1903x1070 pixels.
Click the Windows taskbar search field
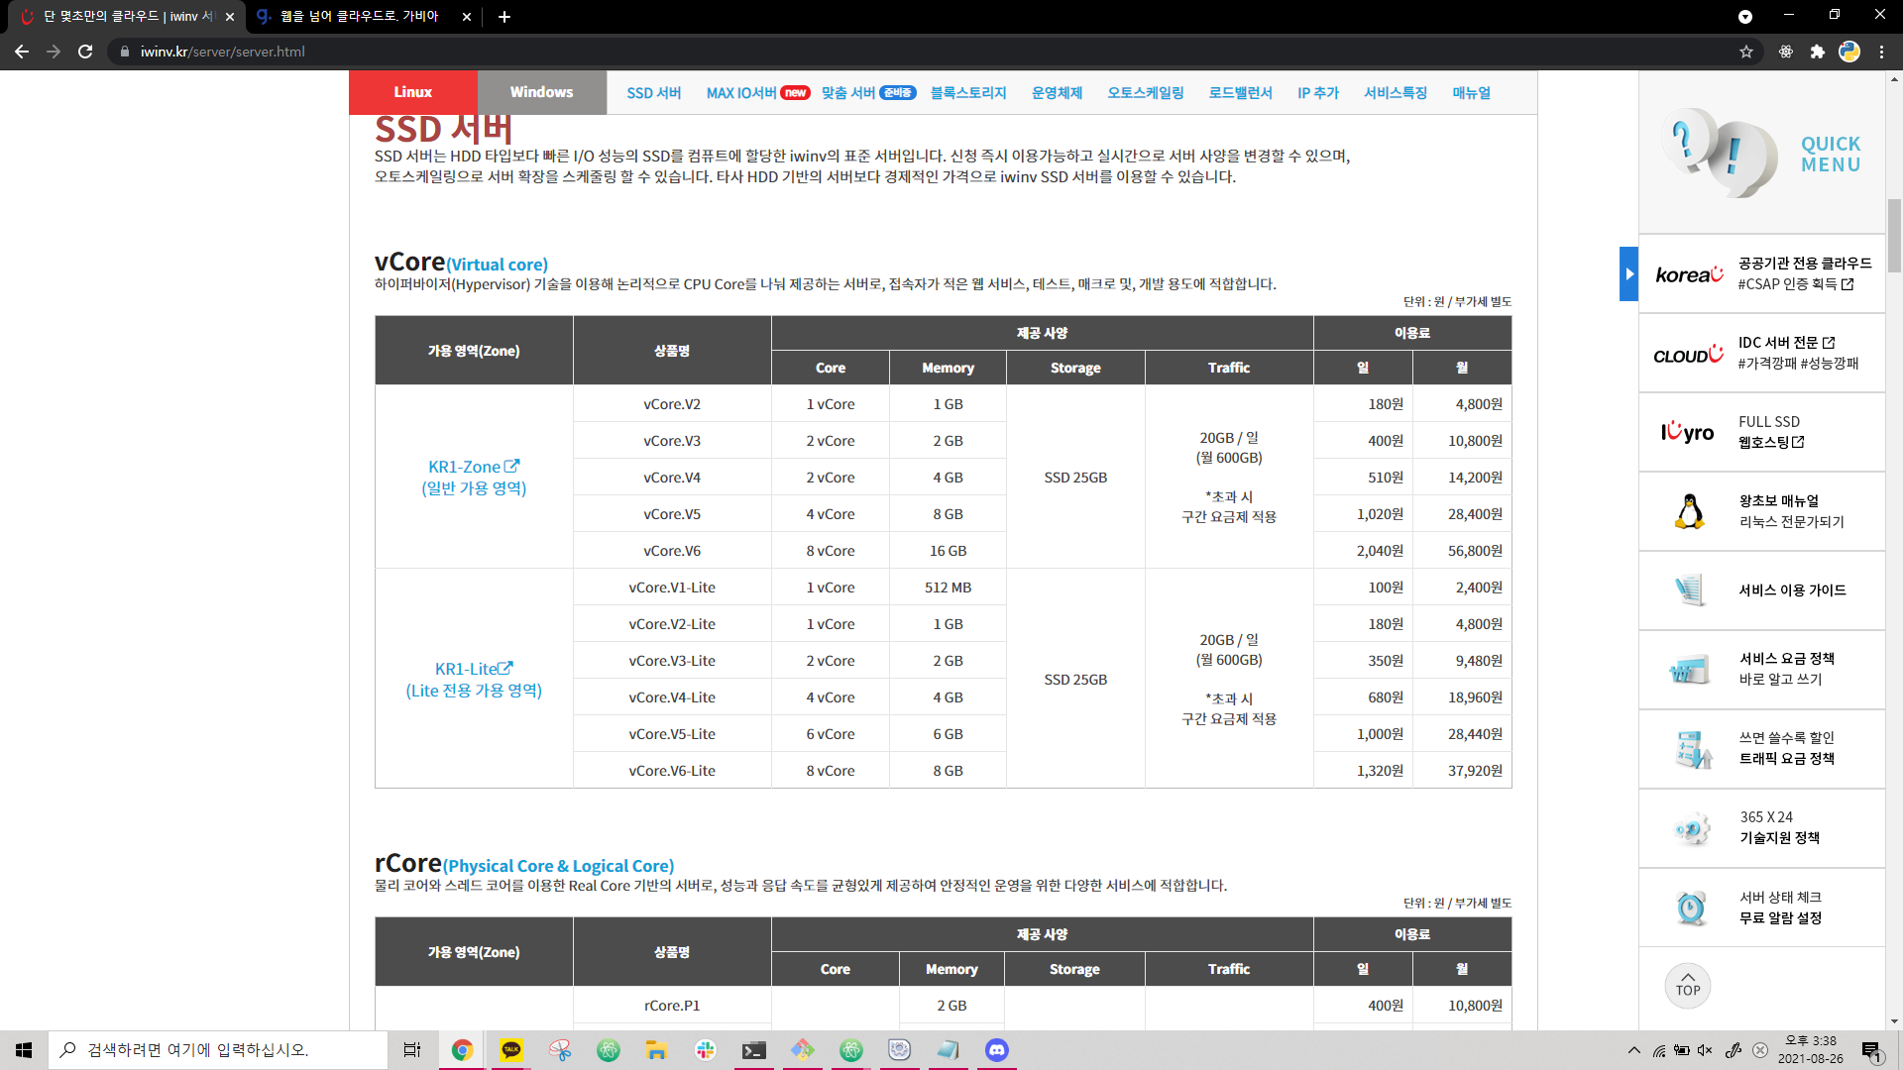pyautogui.click(x=218, y=1050)
